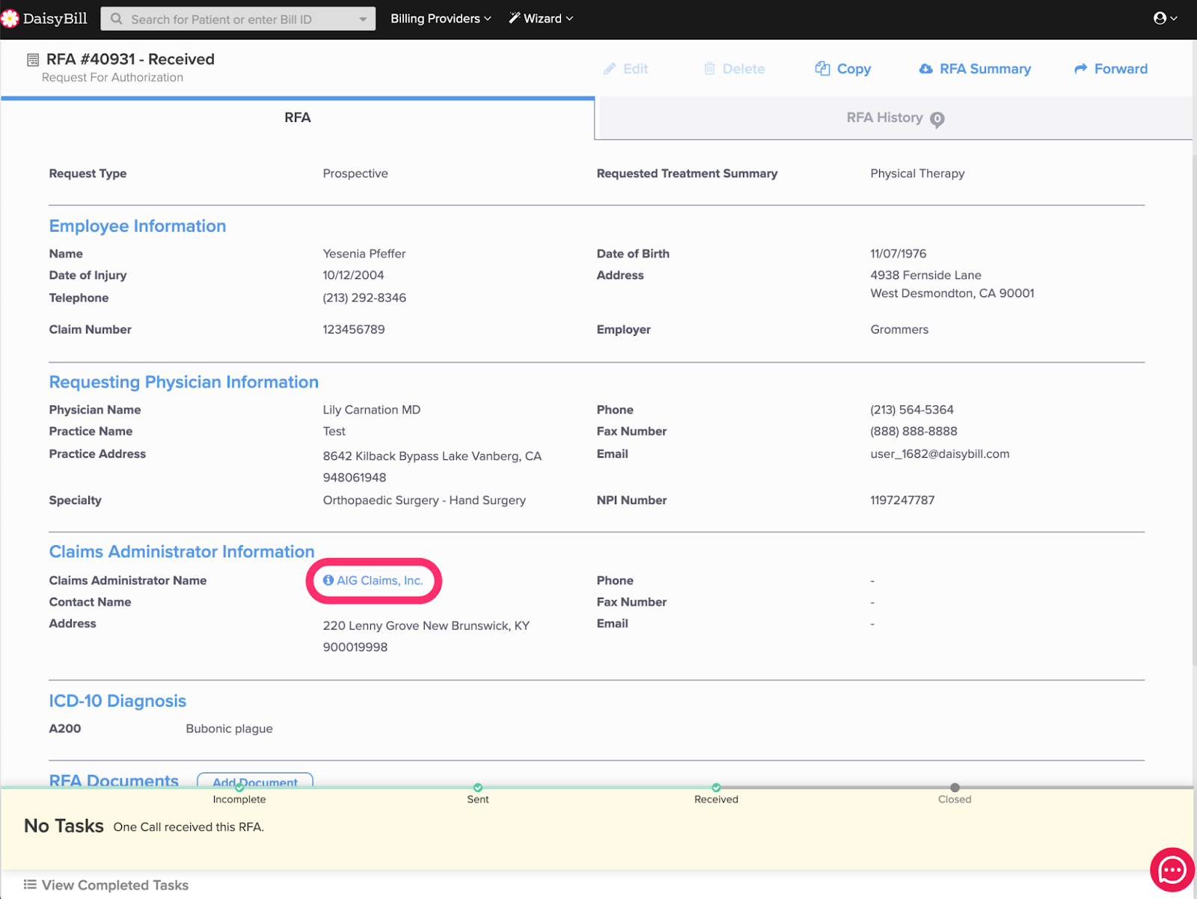Expand the Billing Providers dropdown menu

click(x=440, y=19)
